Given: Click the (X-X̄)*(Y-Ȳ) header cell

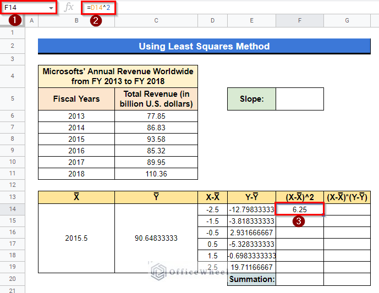Looking at the screenshot, I should click(347, 197).
